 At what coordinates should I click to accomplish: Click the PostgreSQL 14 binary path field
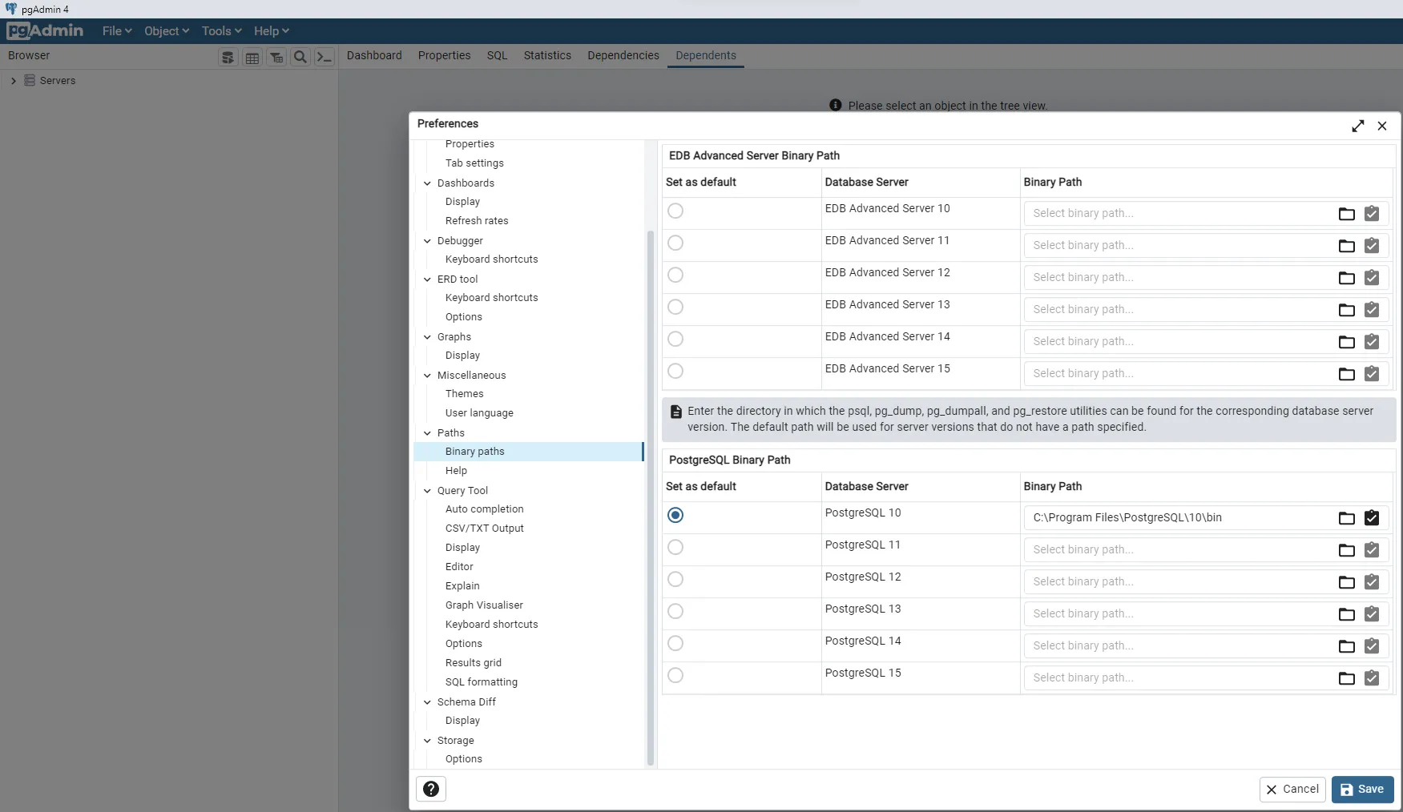(x=1178, y=646)
